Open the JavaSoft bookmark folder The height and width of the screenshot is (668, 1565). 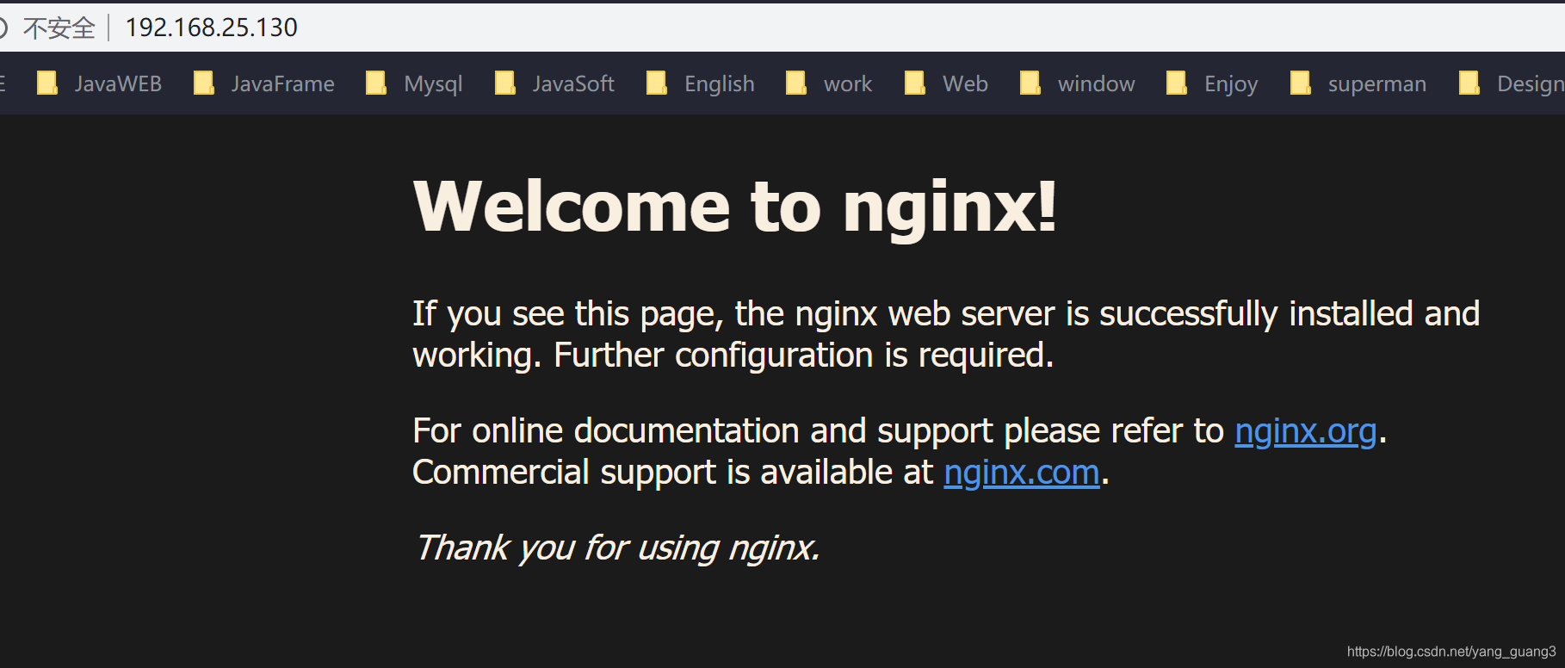(x=554, y=83)
